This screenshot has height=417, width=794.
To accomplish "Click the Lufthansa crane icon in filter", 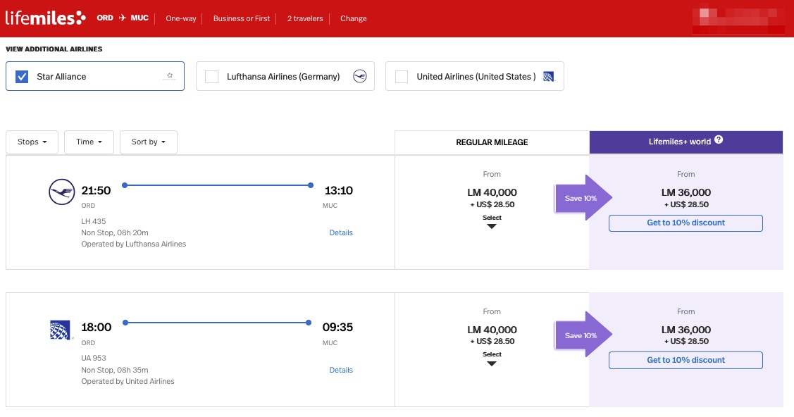I will click(x=360, y=77).
